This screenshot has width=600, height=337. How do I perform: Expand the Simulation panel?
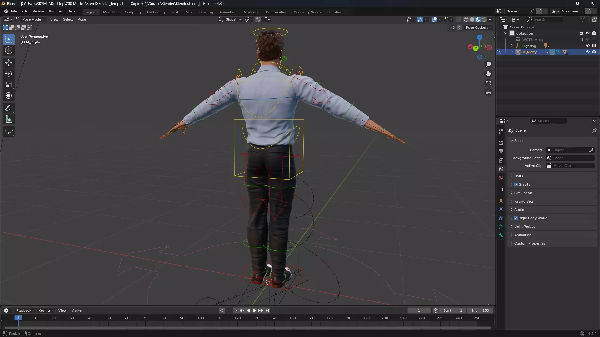tap(552, 193)
